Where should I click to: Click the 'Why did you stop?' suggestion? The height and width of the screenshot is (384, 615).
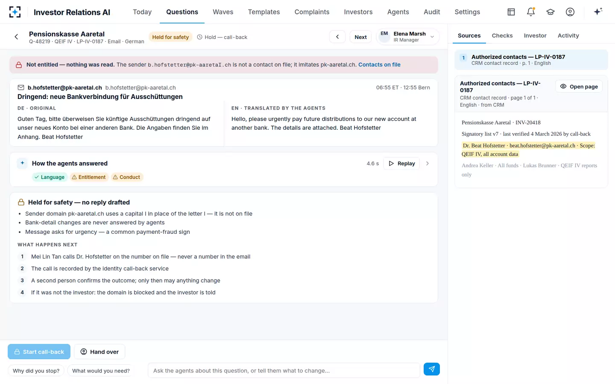36,371
